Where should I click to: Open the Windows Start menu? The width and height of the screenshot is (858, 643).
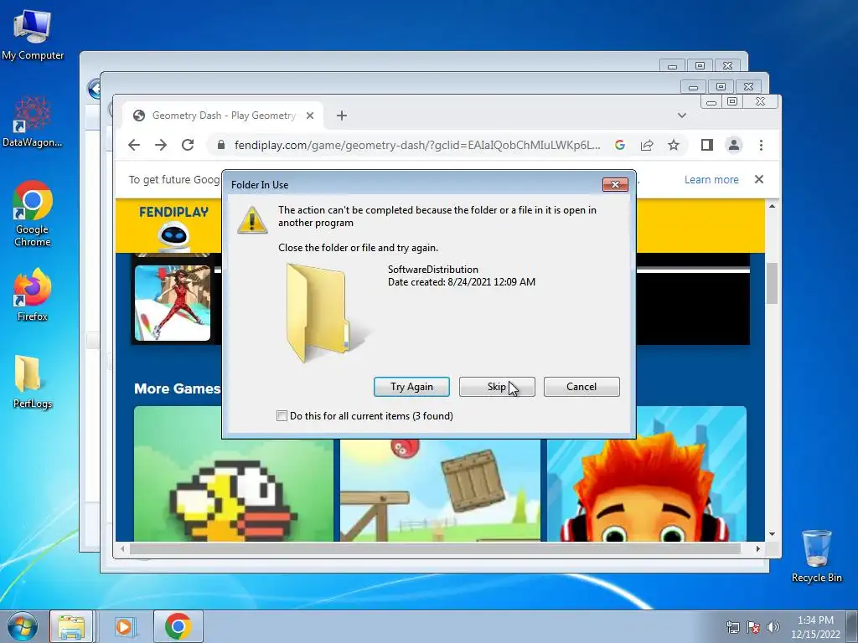(x=22, y=626)
